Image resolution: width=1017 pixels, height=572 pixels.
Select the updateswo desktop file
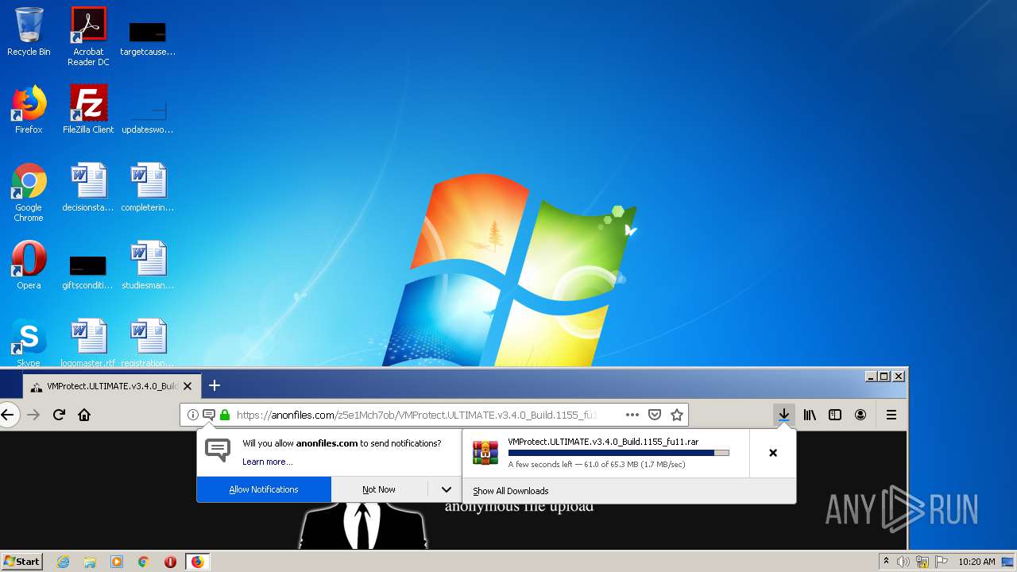pyautogui.click(x=148, y=114)
